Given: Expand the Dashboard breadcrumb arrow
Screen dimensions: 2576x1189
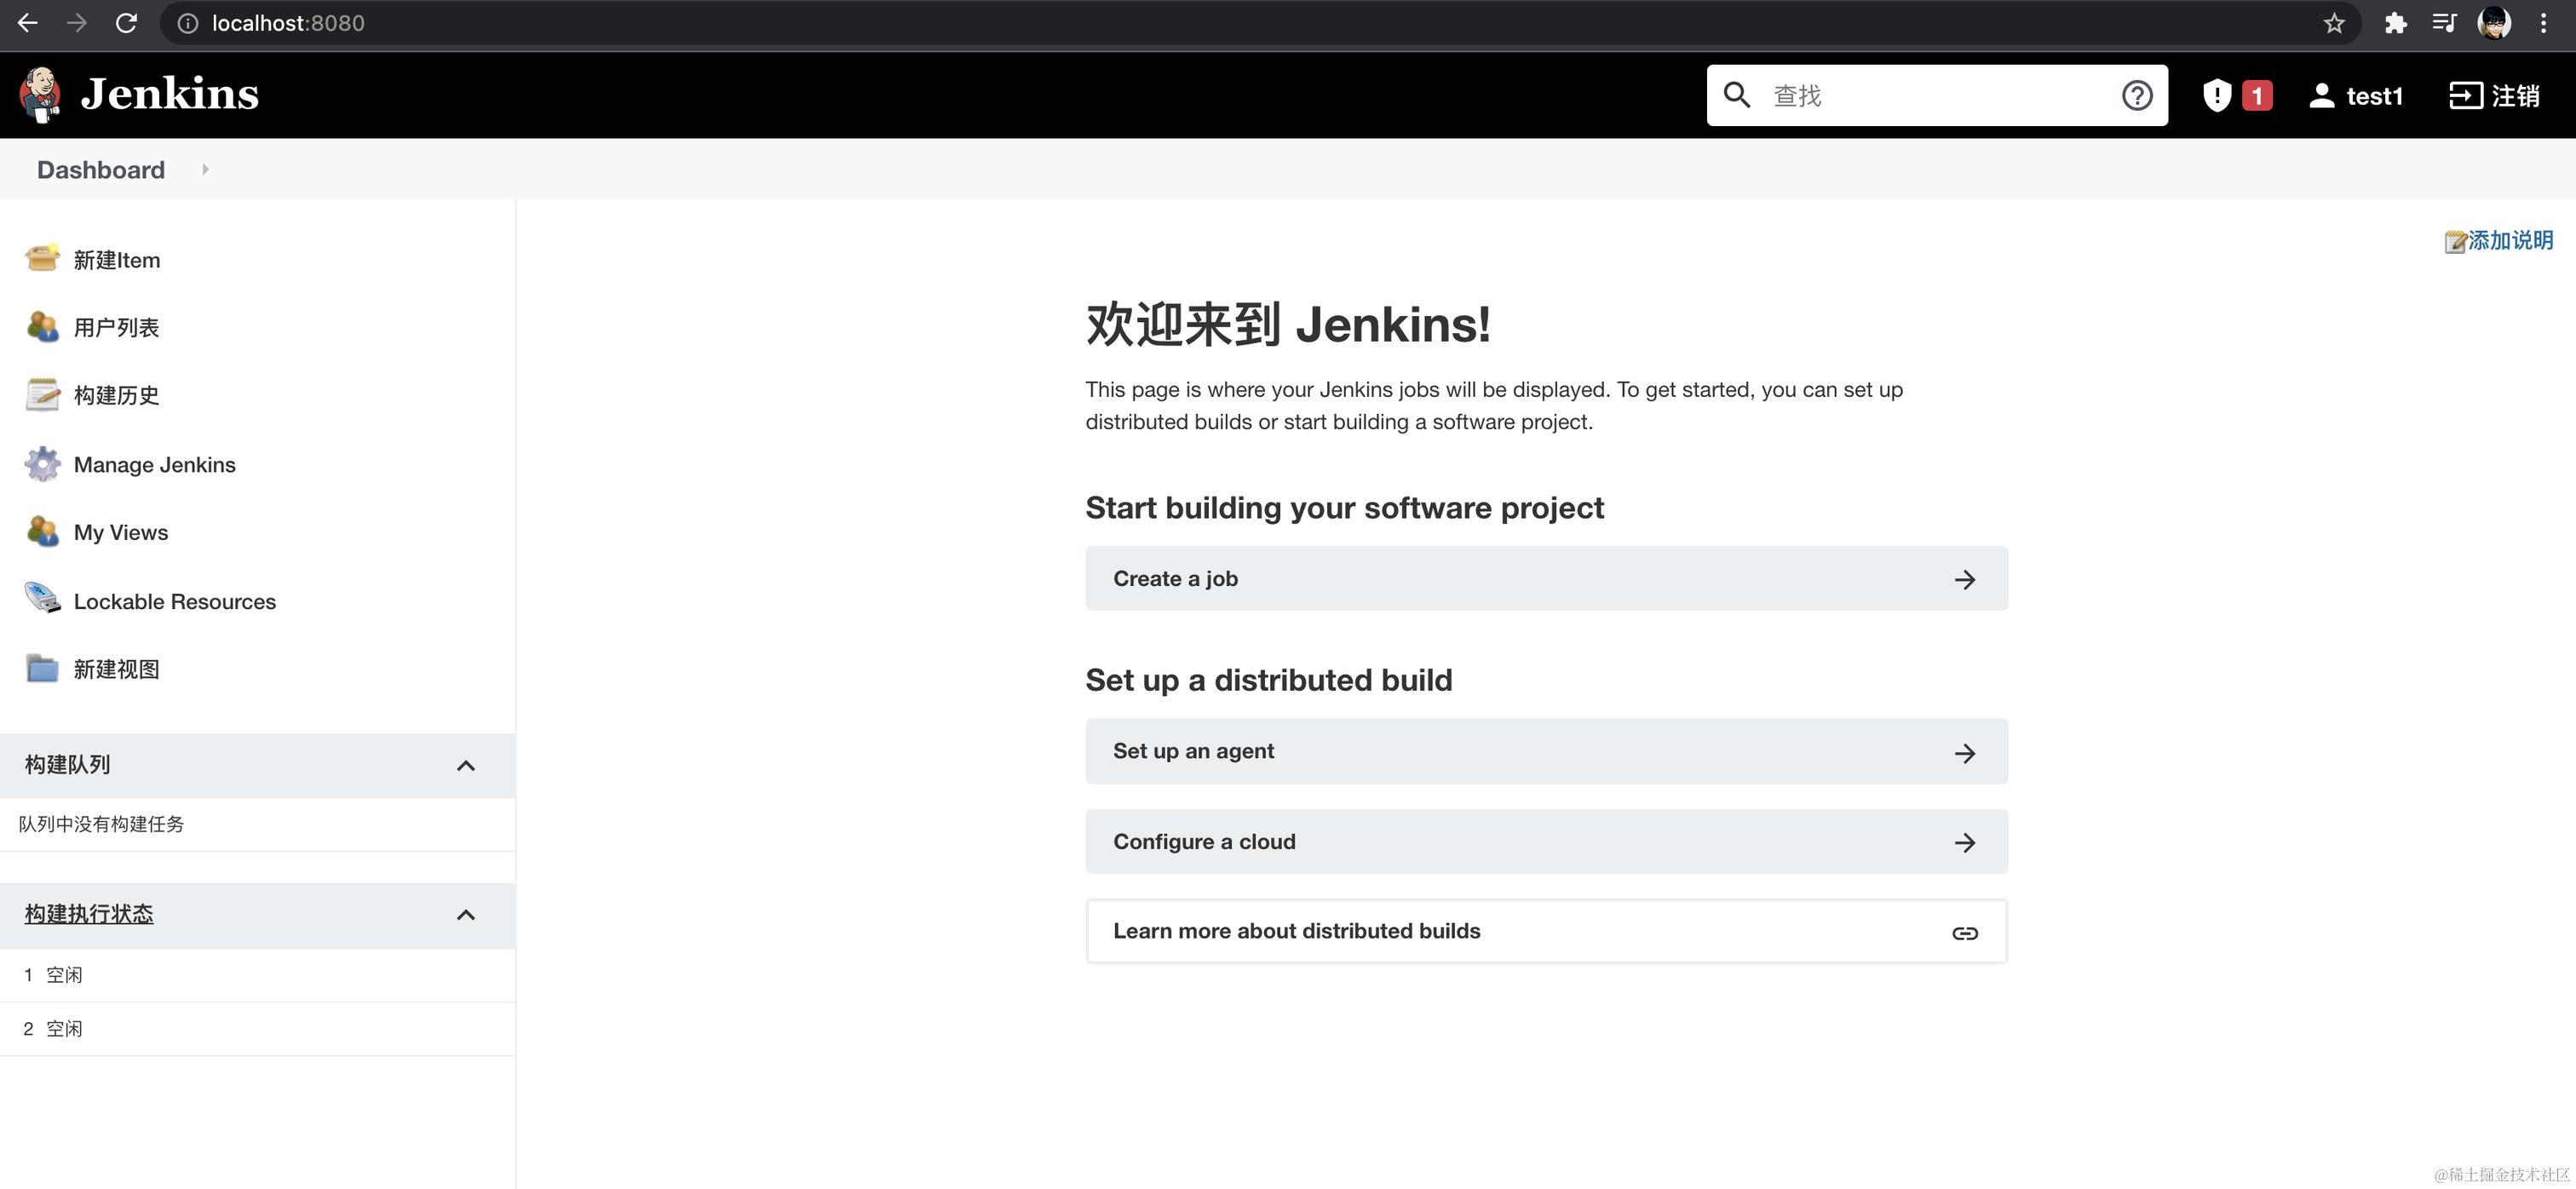Looking at the screenshot, I should 205,169.
